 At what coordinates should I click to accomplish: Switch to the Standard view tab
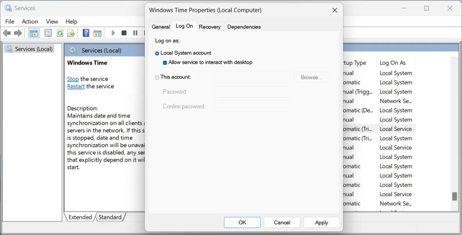click(x=110, y=217)
